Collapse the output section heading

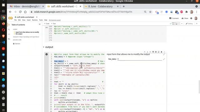click(x=43, y=47)
